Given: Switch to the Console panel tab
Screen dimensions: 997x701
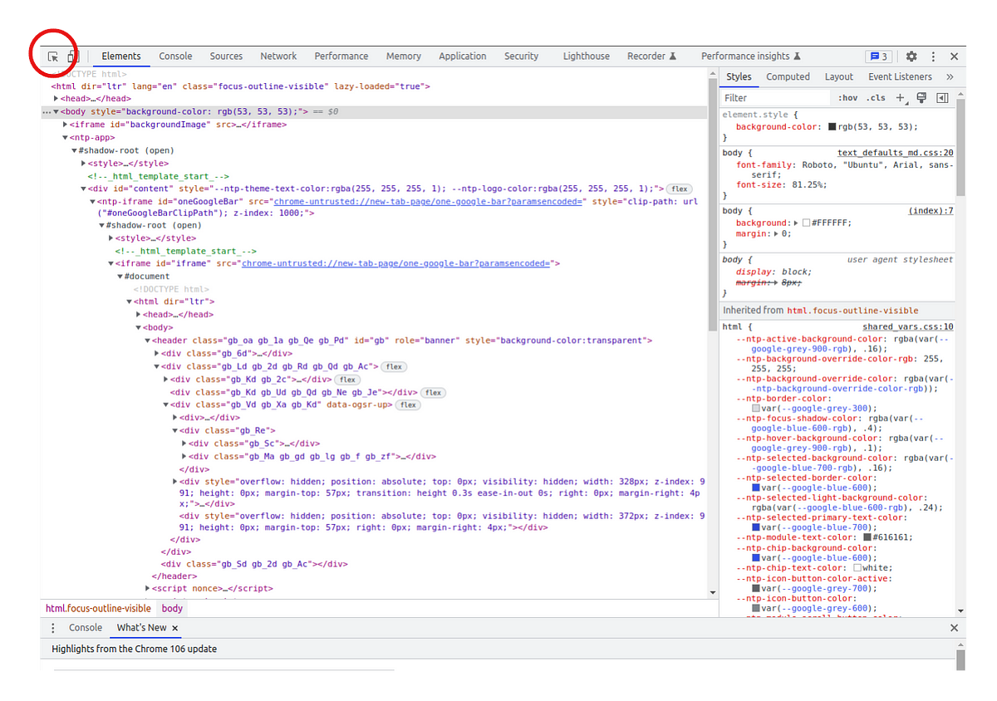Looking at the screenshot, I should (175, 56).
